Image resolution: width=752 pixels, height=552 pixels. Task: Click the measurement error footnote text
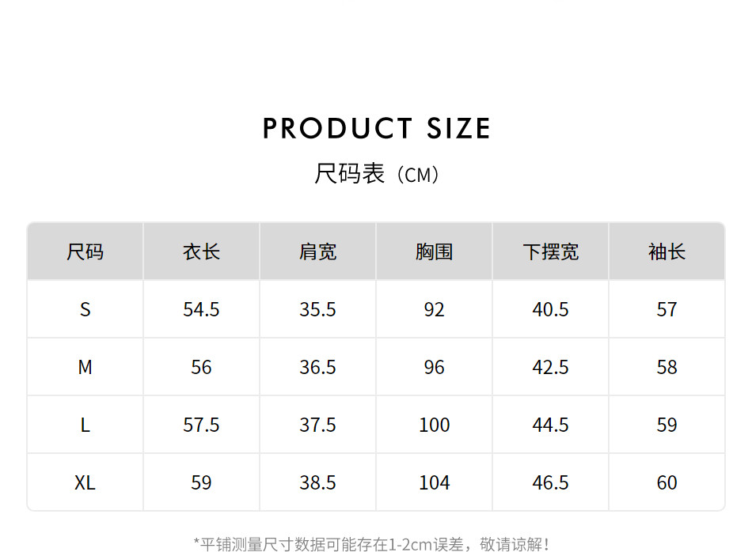click(372, 543)
